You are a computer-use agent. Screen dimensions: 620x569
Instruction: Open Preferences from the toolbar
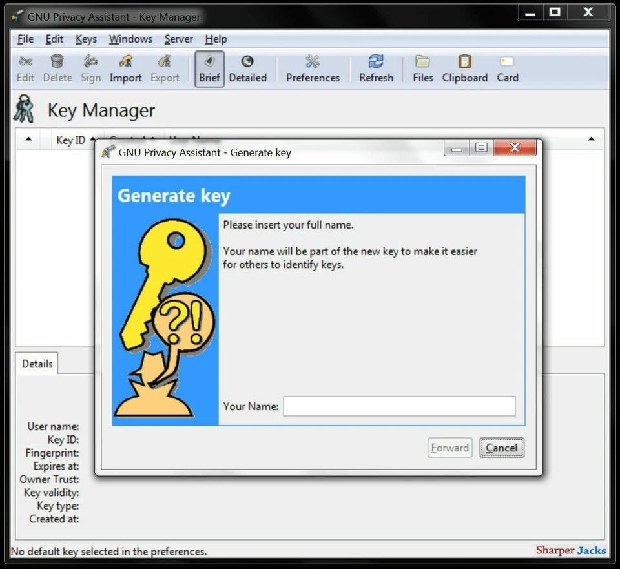(x=312, y=68)
